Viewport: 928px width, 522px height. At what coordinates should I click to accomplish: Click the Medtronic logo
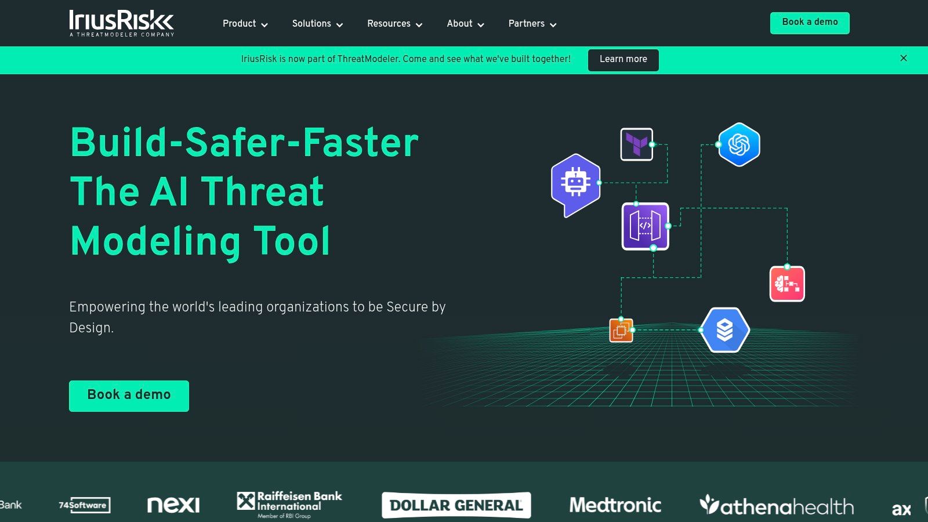click(x=615, y=505)
